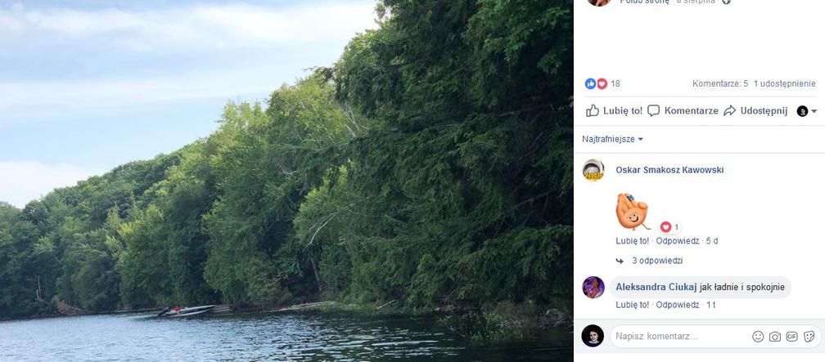Viewport: 825px width, 362px height.
Task: Click the Komentarze comment button
Action: [x=683, y=111]
